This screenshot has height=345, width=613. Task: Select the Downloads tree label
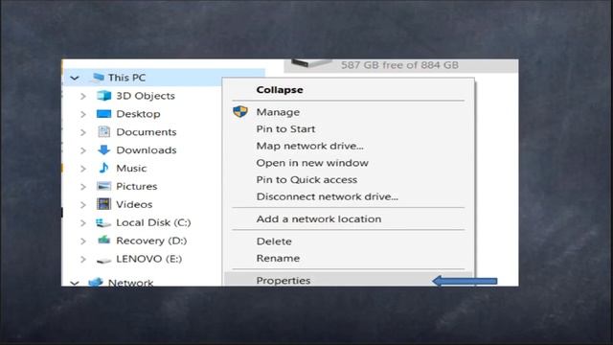coord(147,149)
